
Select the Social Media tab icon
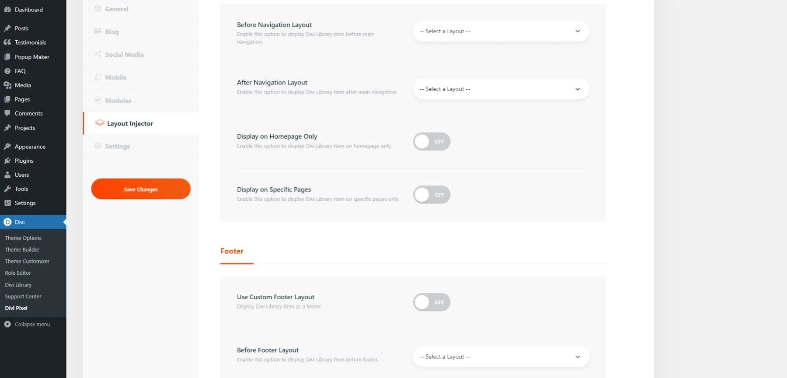(x=98, y=54)
